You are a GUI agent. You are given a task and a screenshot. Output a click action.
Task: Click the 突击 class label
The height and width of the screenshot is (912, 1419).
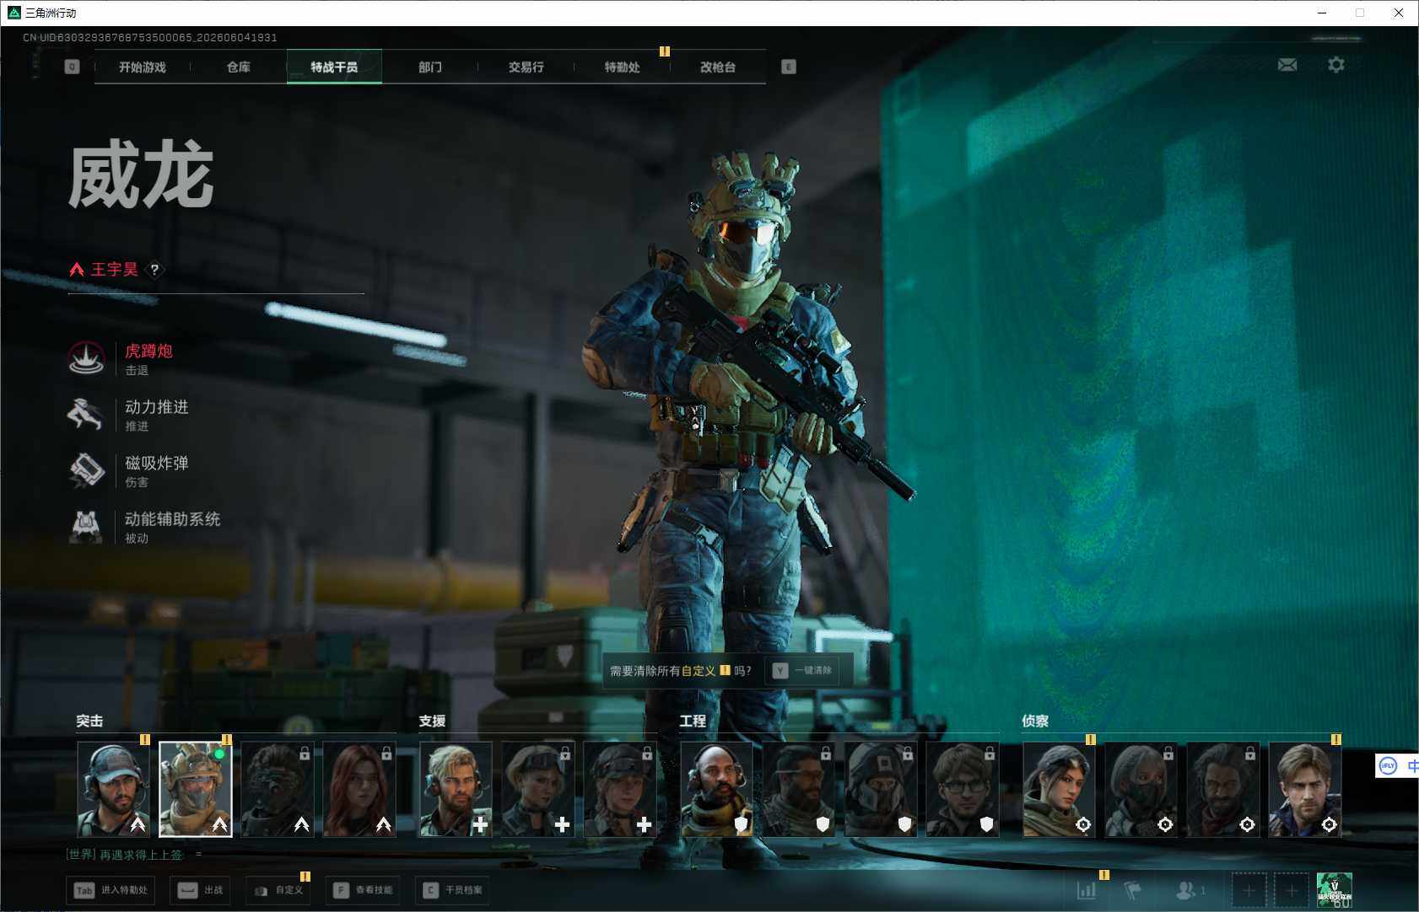point(89,721)
